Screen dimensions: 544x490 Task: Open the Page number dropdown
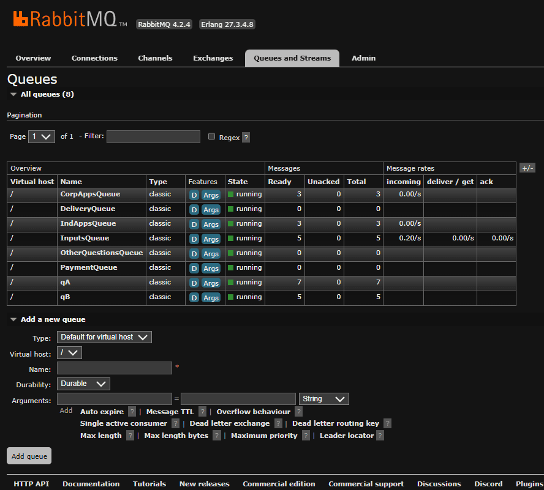[x=42, y=136]
